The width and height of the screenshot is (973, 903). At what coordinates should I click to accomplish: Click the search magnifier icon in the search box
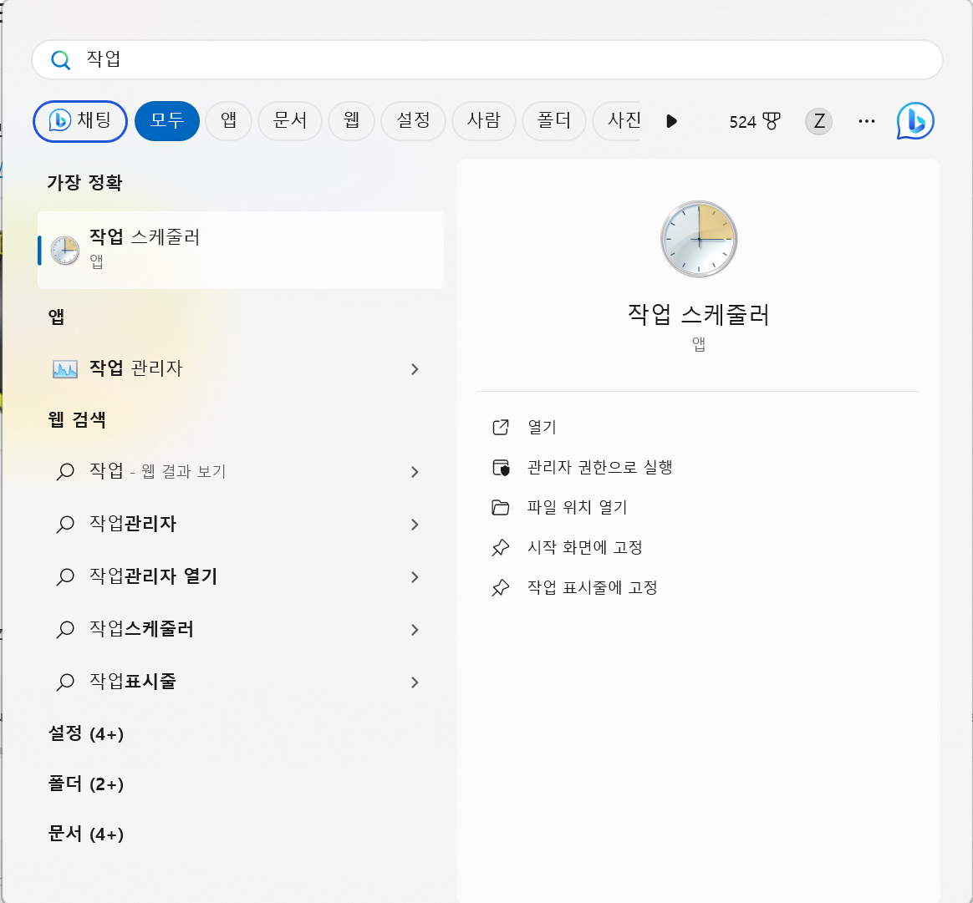[60, 60]
